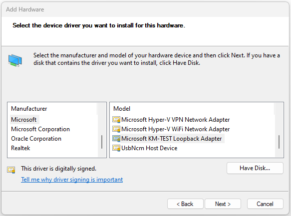Click the Hyper-V VPN adapter driver icon

(116, 120)
